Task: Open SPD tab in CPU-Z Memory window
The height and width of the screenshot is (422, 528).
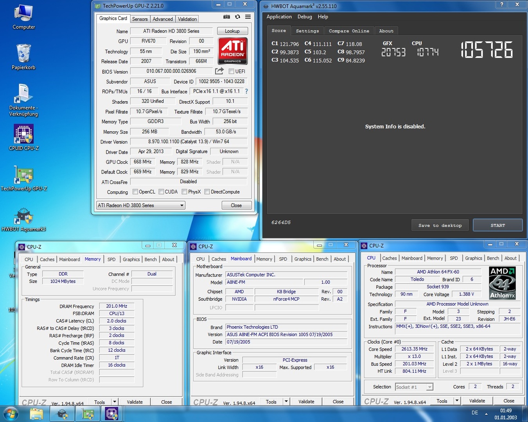Action: click(111, 259)
